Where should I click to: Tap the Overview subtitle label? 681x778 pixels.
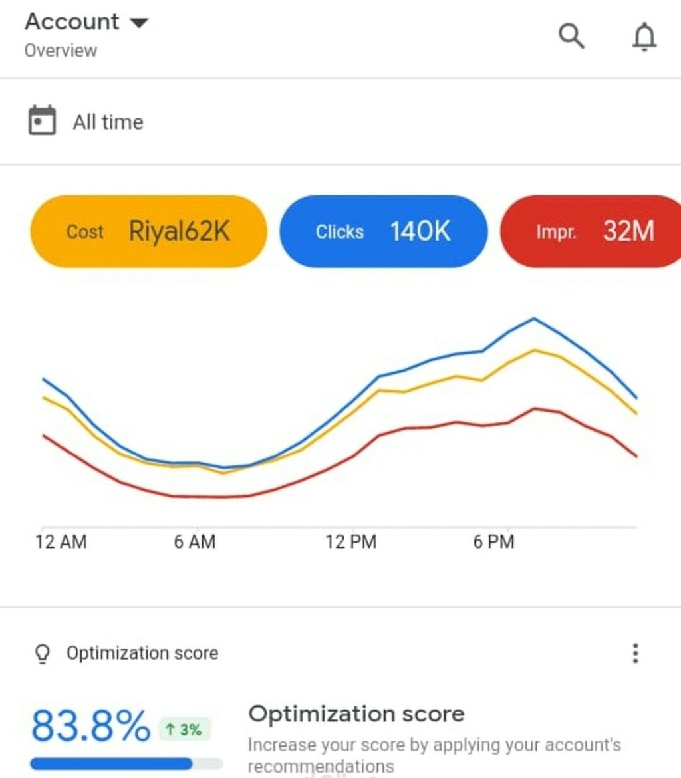pos(61,51)
